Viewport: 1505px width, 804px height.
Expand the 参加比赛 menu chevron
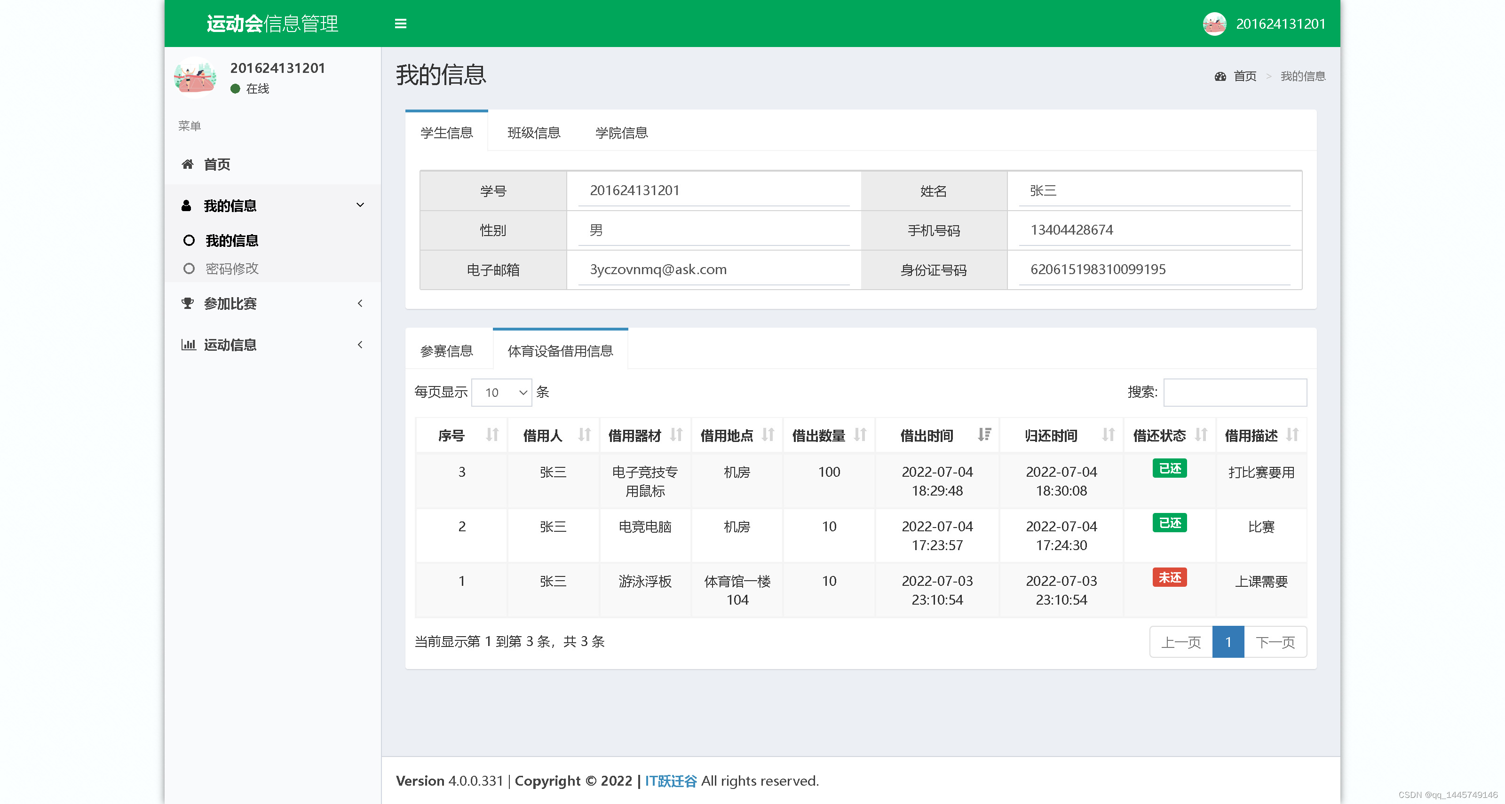coord(360,303)
